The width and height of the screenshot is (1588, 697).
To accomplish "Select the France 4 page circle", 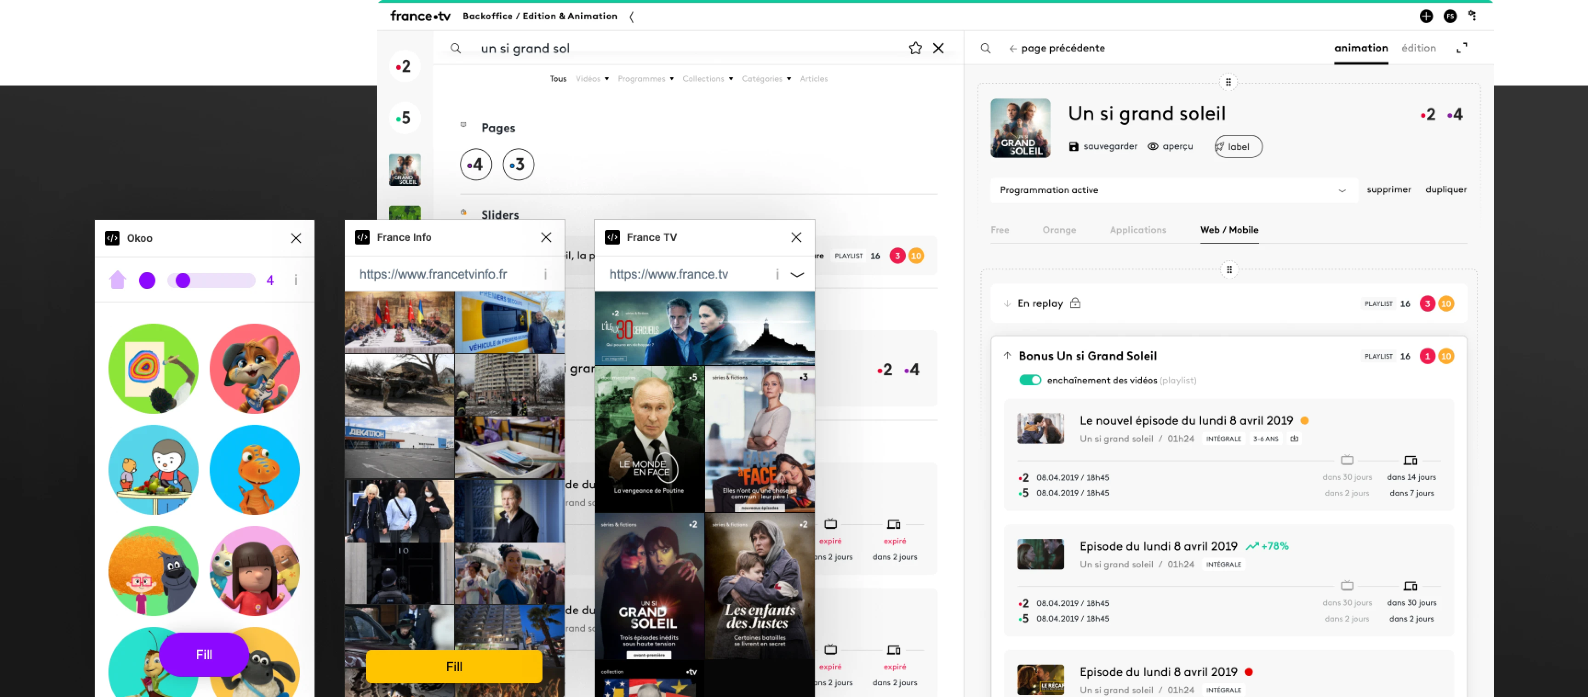I will click(475, 165).
